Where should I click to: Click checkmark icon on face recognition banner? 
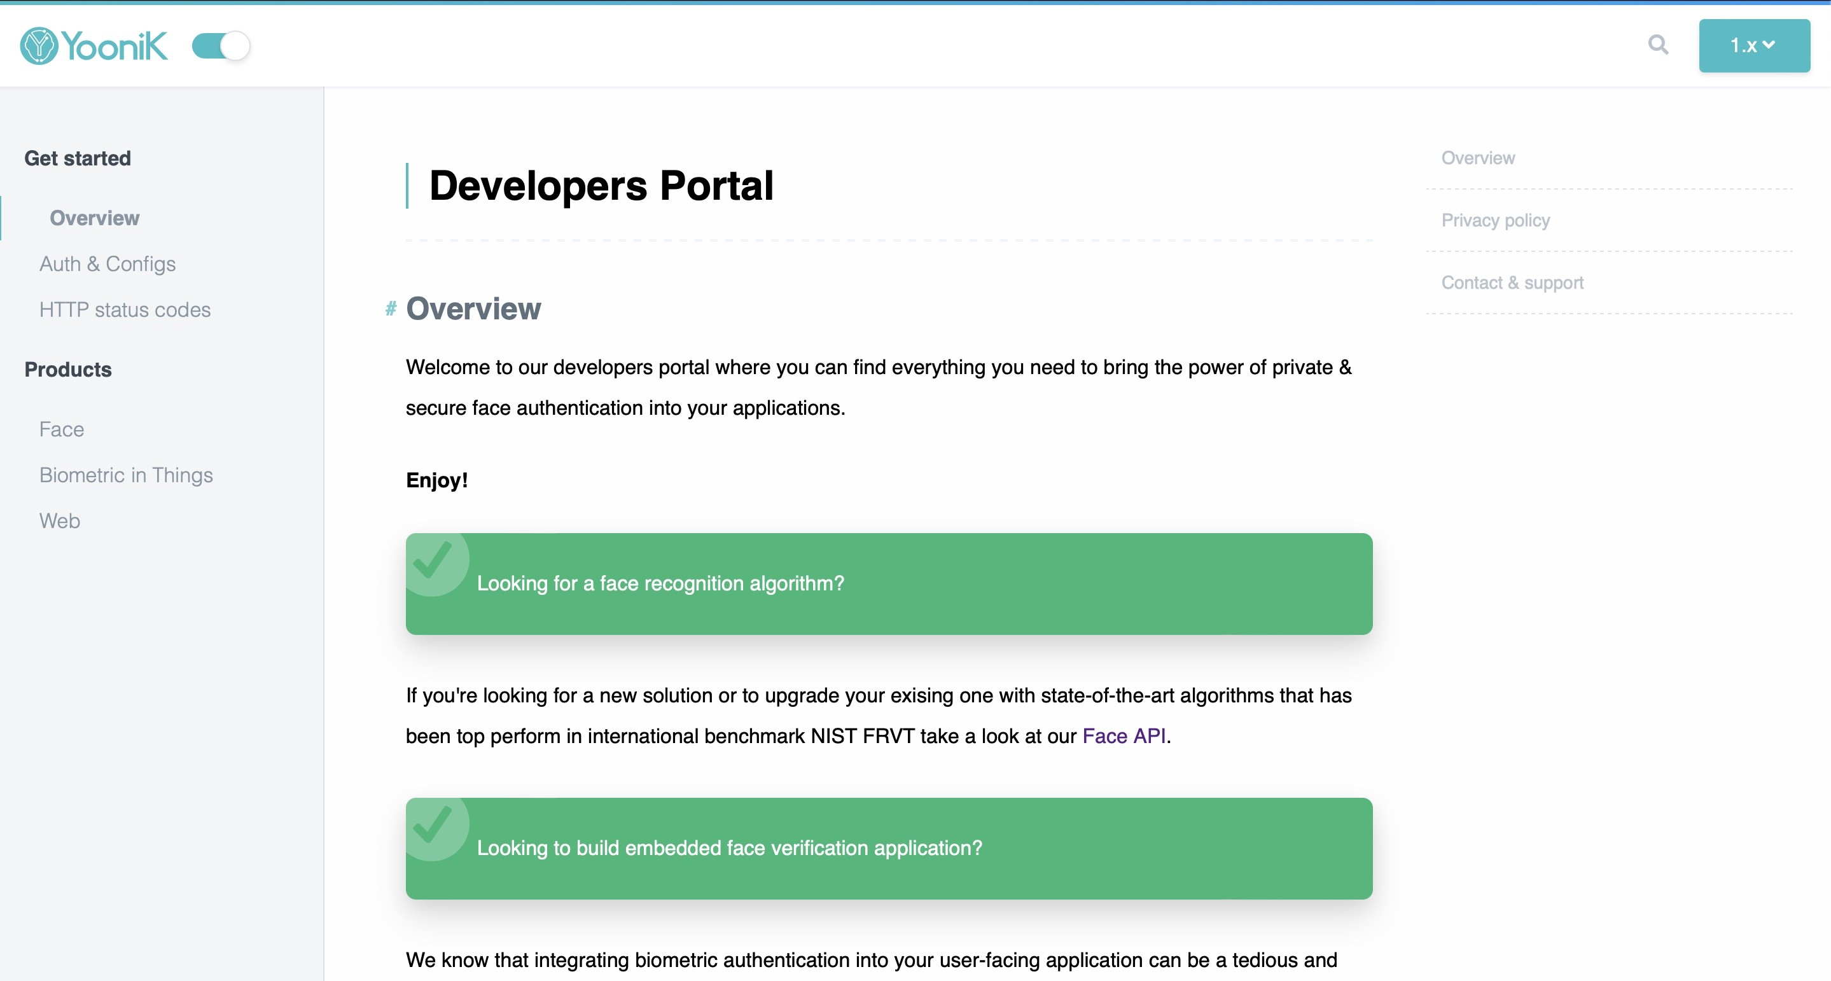433,561
